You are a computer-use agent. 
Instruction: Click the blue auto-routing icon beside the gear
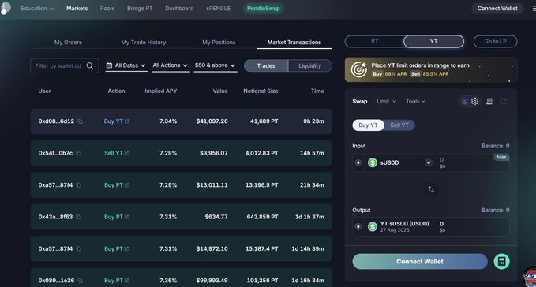click(x=464, y=102)
